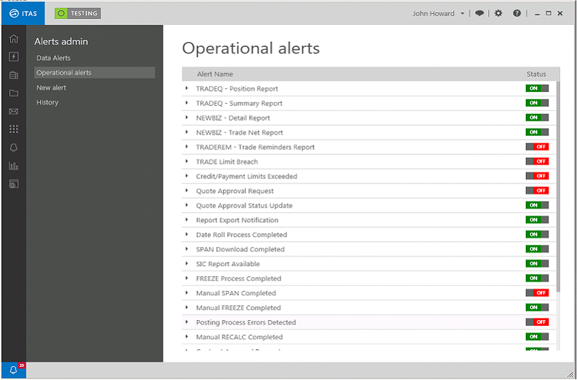Expand the Posting Process Errors Detected row
Image resolution: width=577 pixels, height=380 pixels.
187,322
